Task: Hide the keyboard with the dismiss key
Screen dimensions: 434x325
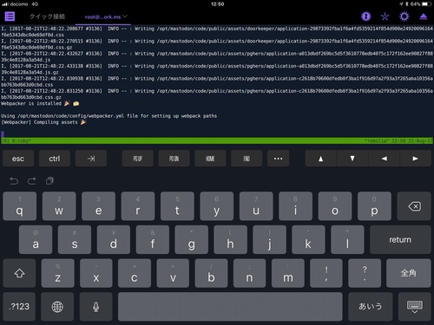Action: tap(415, 307)
